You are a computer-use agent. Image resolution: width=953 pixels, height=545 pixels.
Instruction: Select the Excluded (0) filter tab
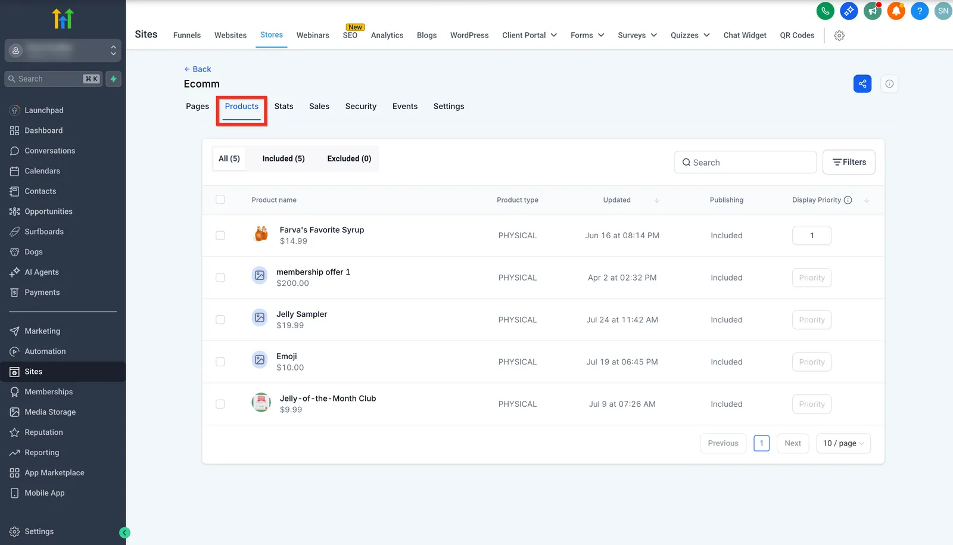coord(349,158)
